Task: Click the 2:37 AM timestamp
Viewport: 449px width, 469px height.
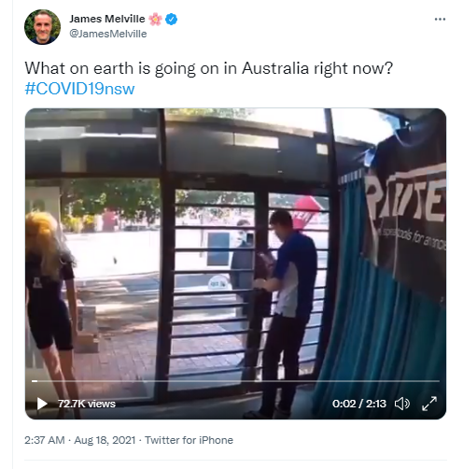Action: coord(45,440)
